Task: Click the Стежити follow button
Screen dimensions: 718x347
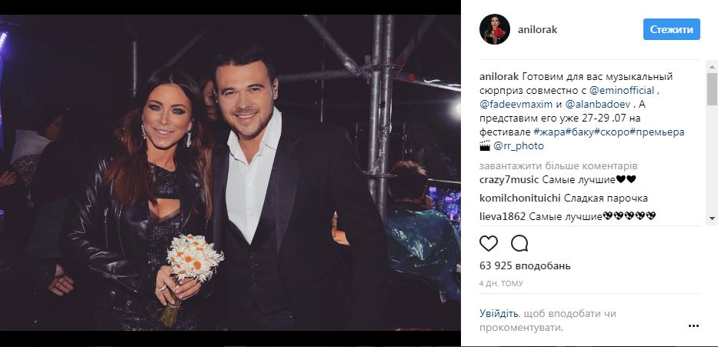Action: click(671, 29)
